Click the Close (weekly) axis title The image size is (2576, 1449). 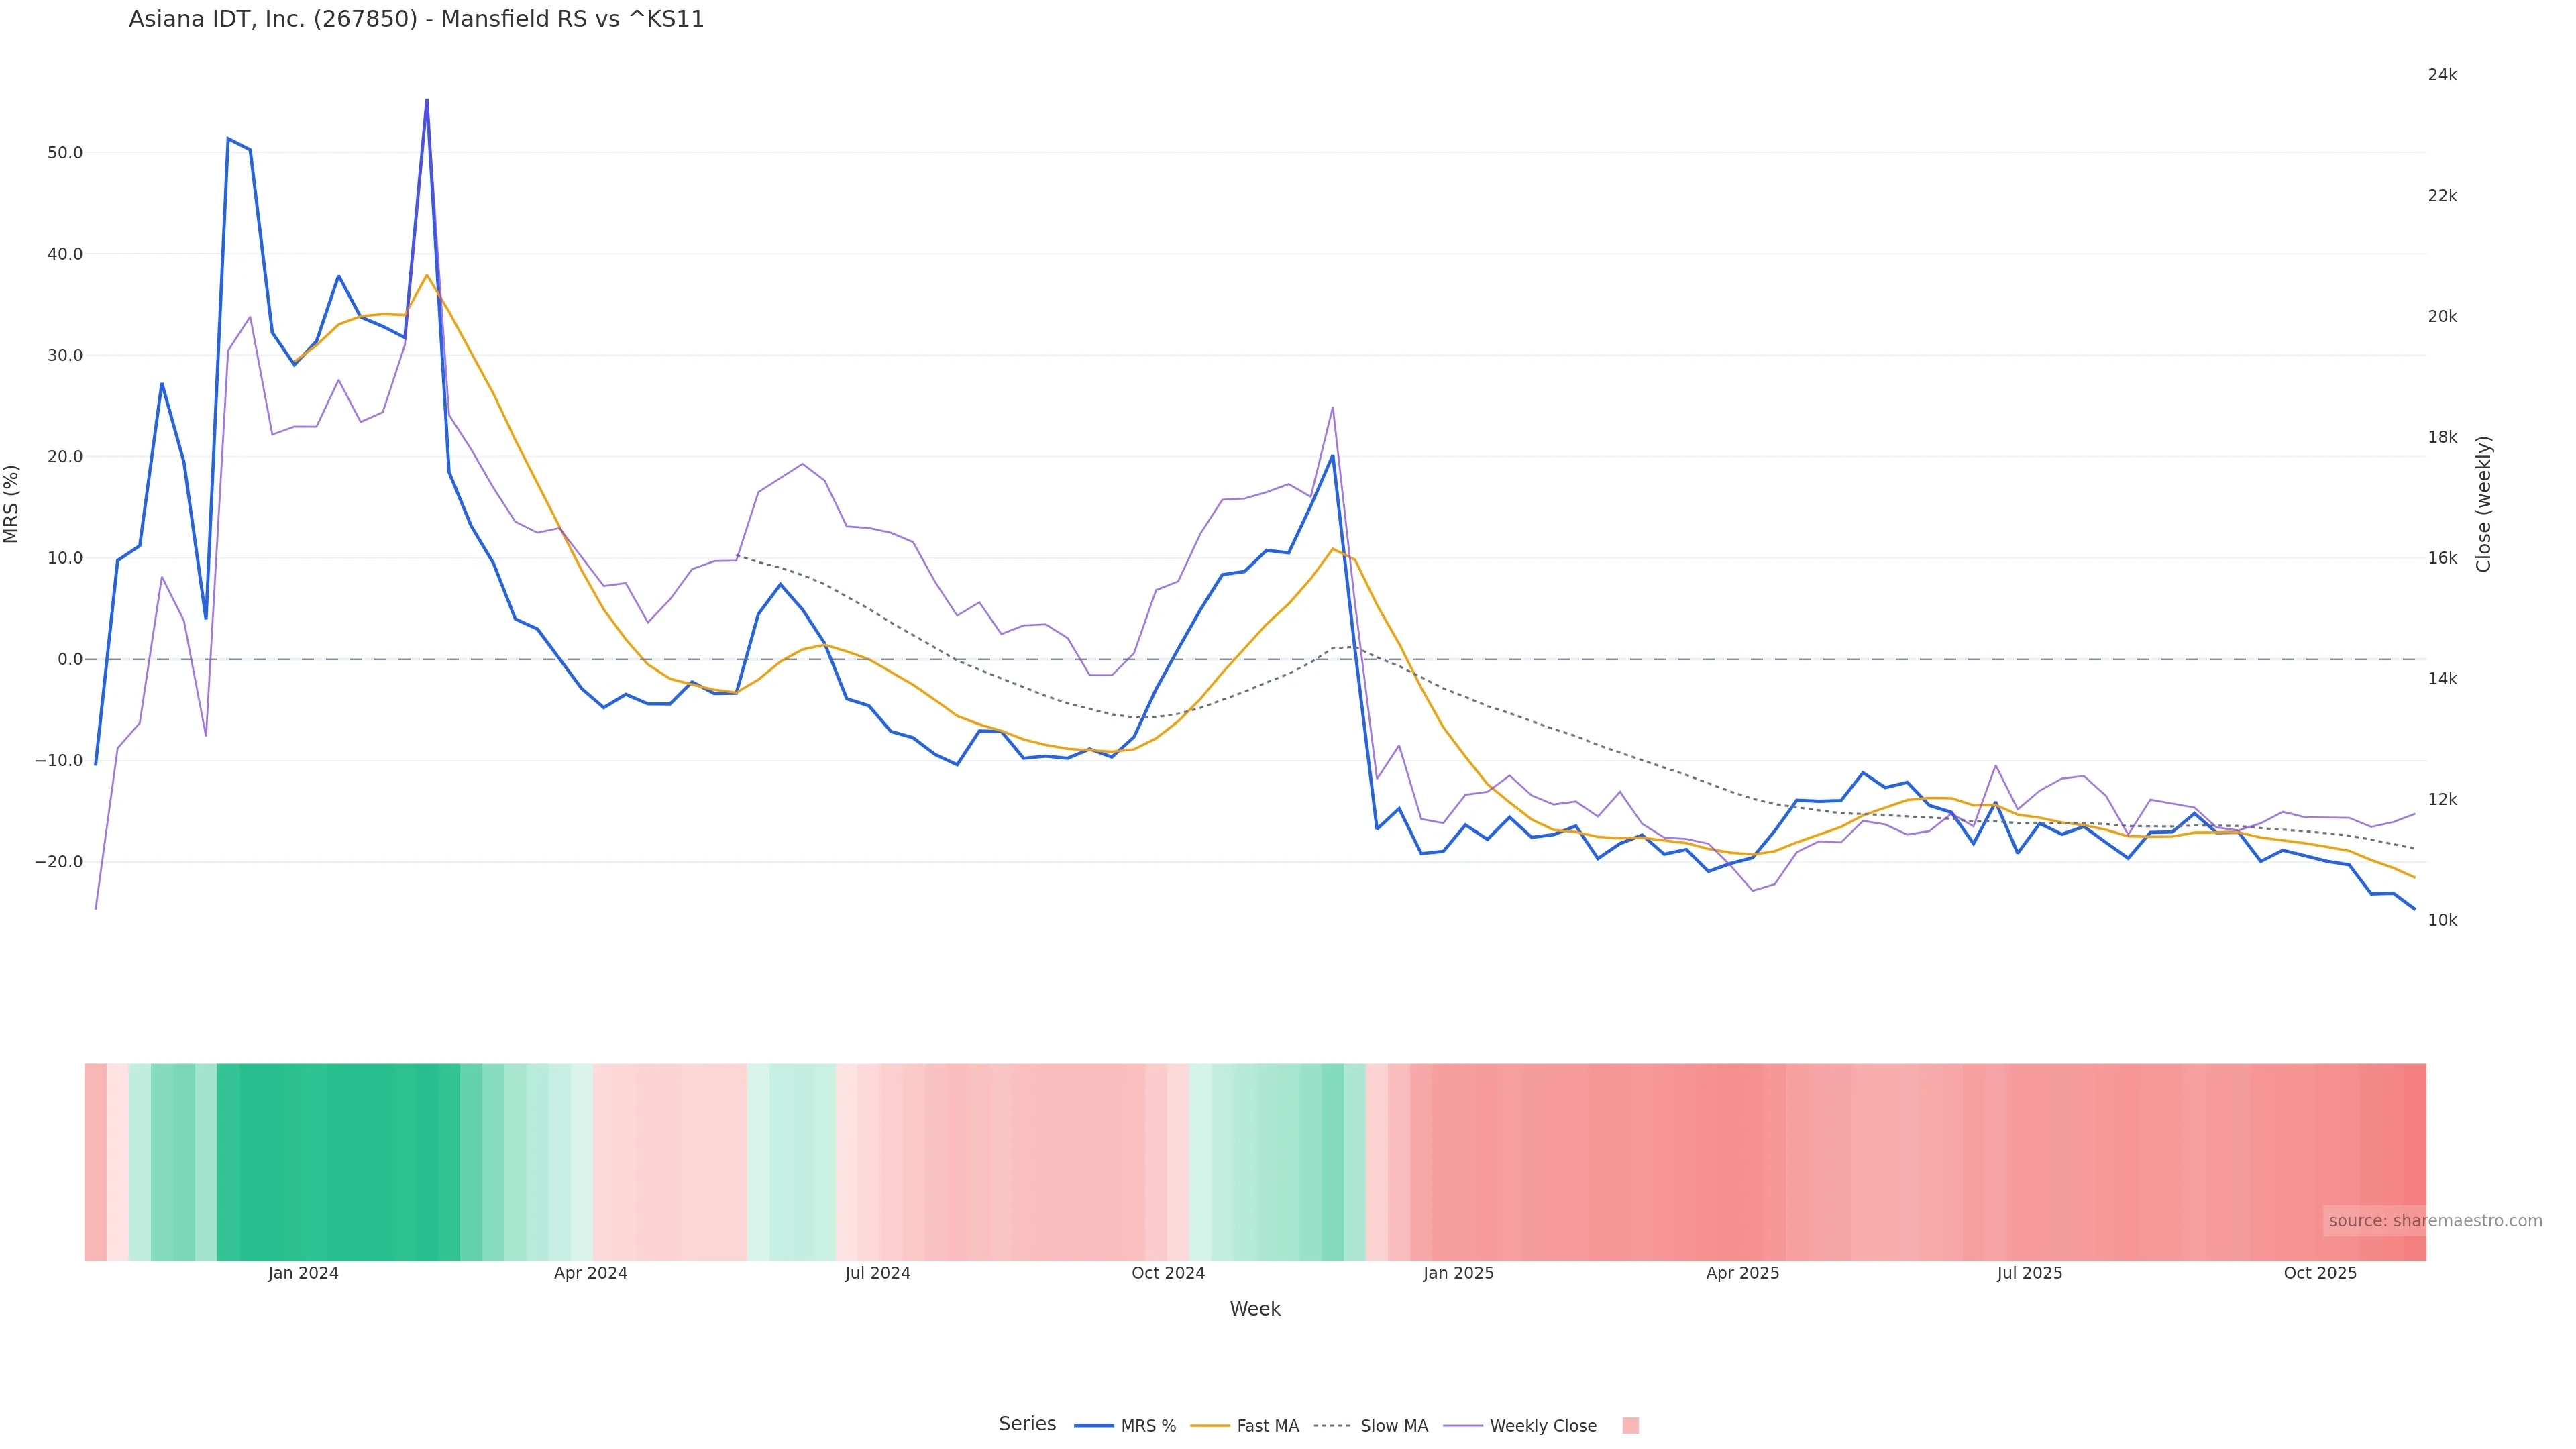[x=2484, y=504]
